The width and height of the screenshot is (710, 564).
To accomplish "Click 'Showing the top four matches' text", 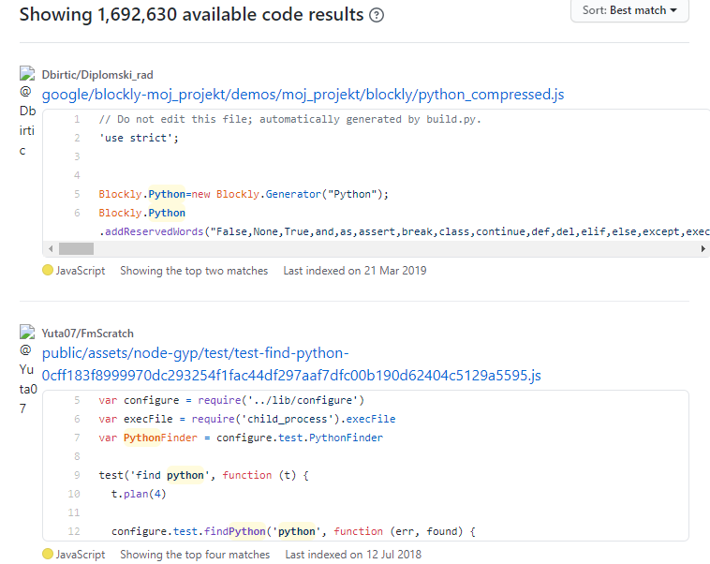I will tap(195, 555).
